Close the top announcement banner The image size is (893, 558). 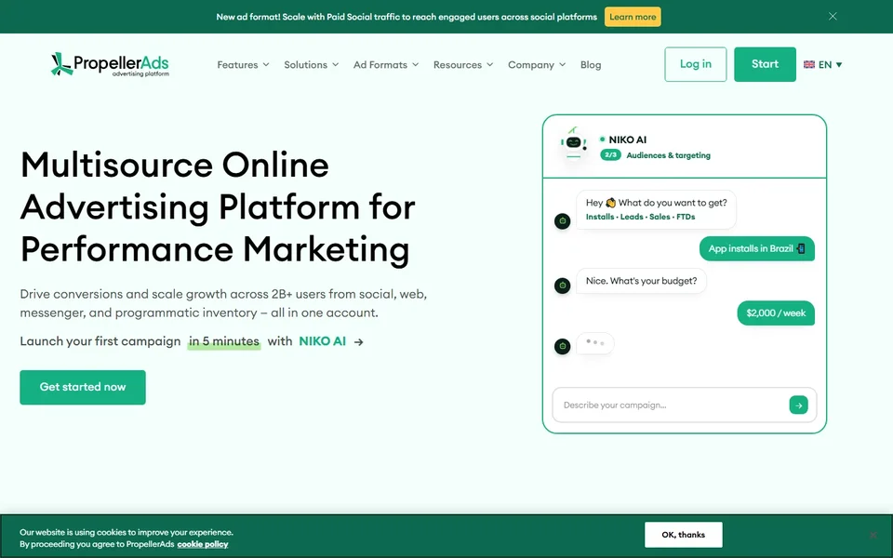click(x=833, y=17)
